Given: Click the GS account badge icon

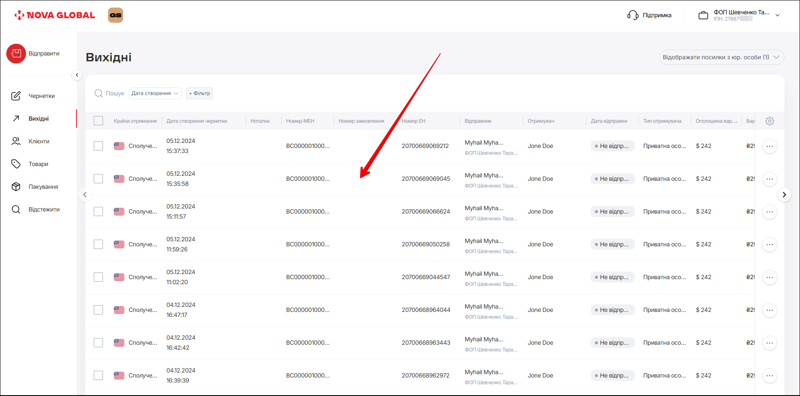Looking at the screenshot, I should click(x=116, y=15).
